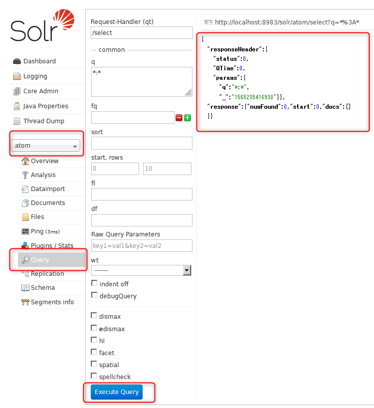Remove the fq filter with red minus
The height and width of the screenshot is (408, 374).
(179, 118)
